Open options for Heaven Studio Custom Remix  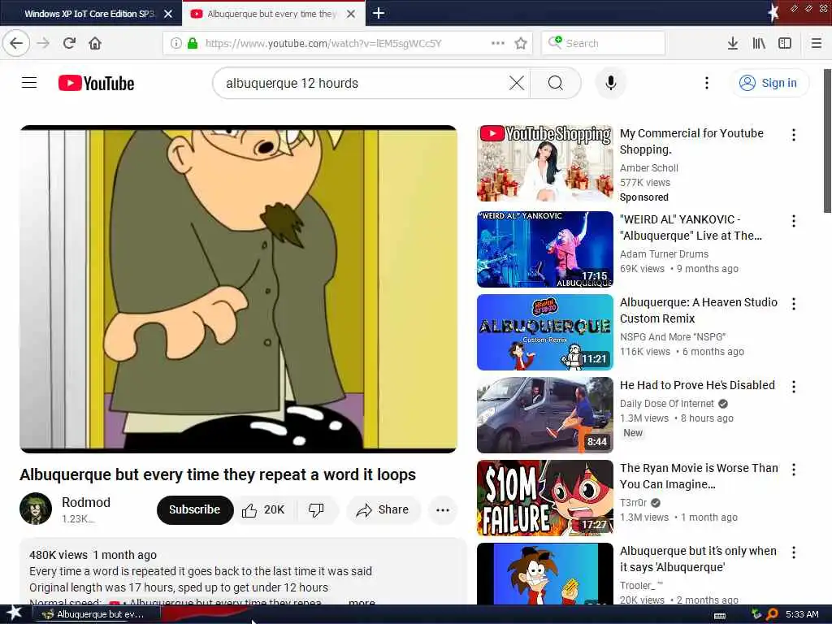click(793, 304)
